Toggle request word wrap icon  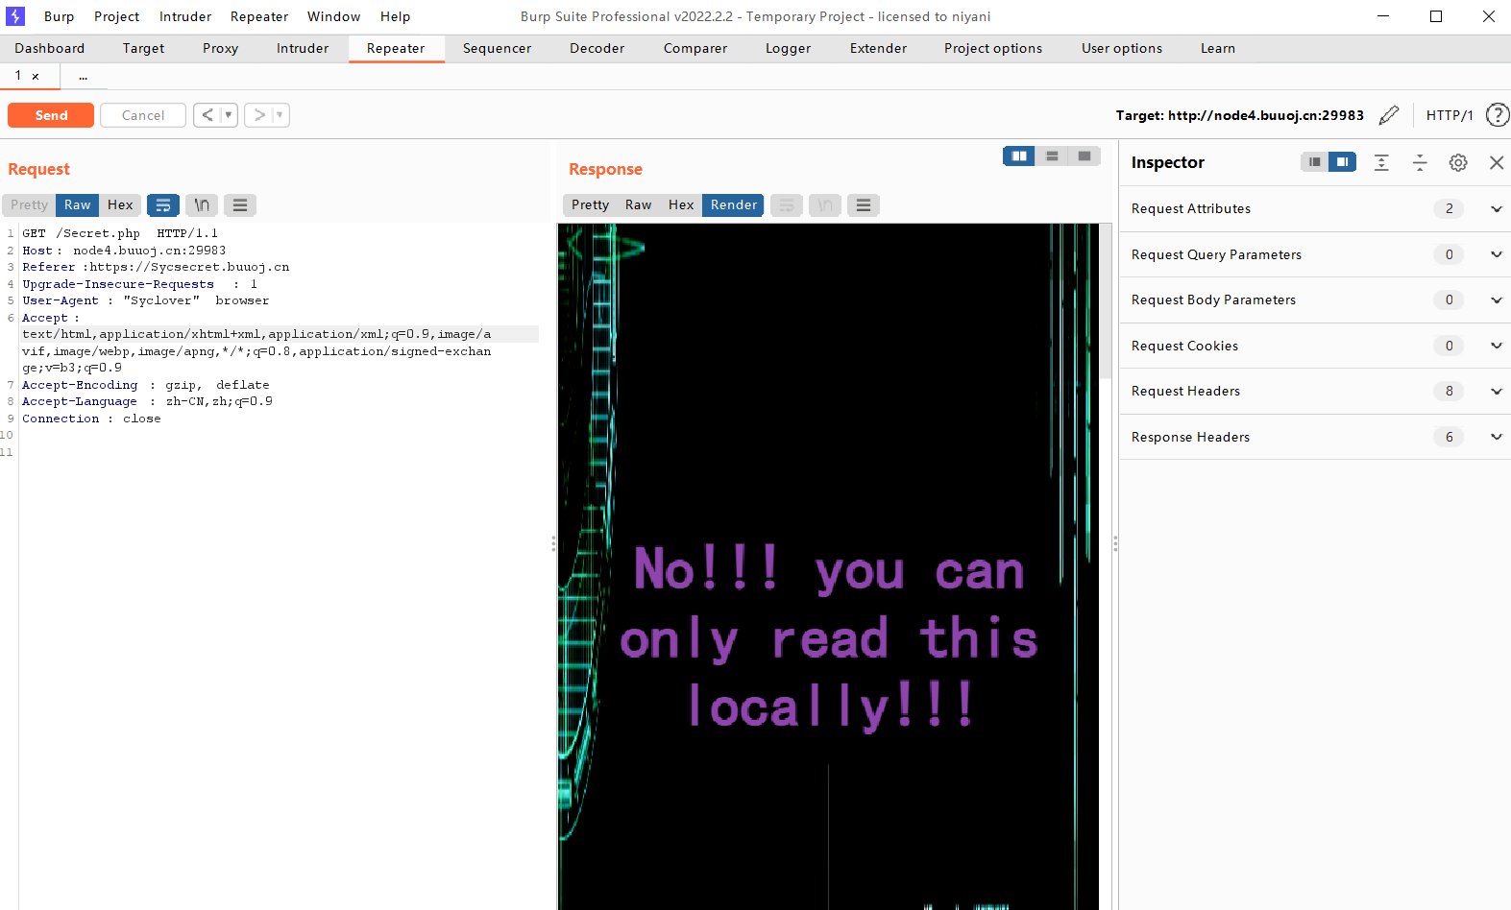(163, 204)
